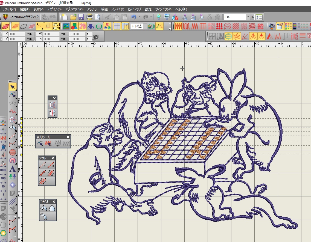Screen dimensions: 311x242
Task: Toggle the needle points display button
Action: click(x=32, y=26)
